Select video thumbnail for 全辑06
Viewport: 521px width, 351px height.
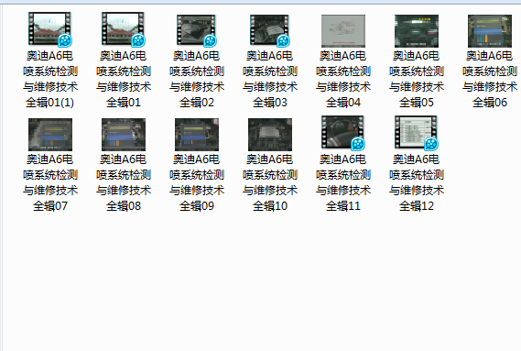pos(490,31)
